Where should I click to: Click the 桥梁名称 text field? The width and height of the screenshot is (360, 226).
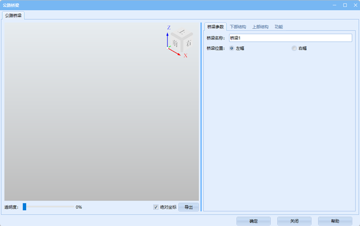[x=290, y=38]
